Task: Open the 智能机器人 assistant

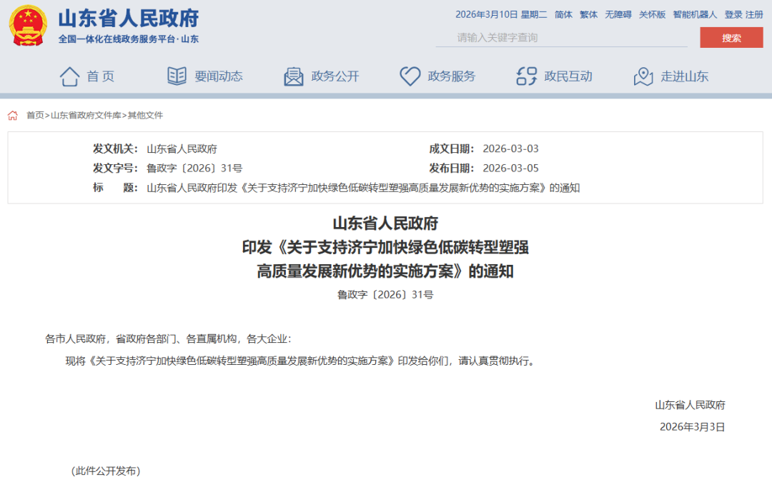Action: (x=693, y=14)
